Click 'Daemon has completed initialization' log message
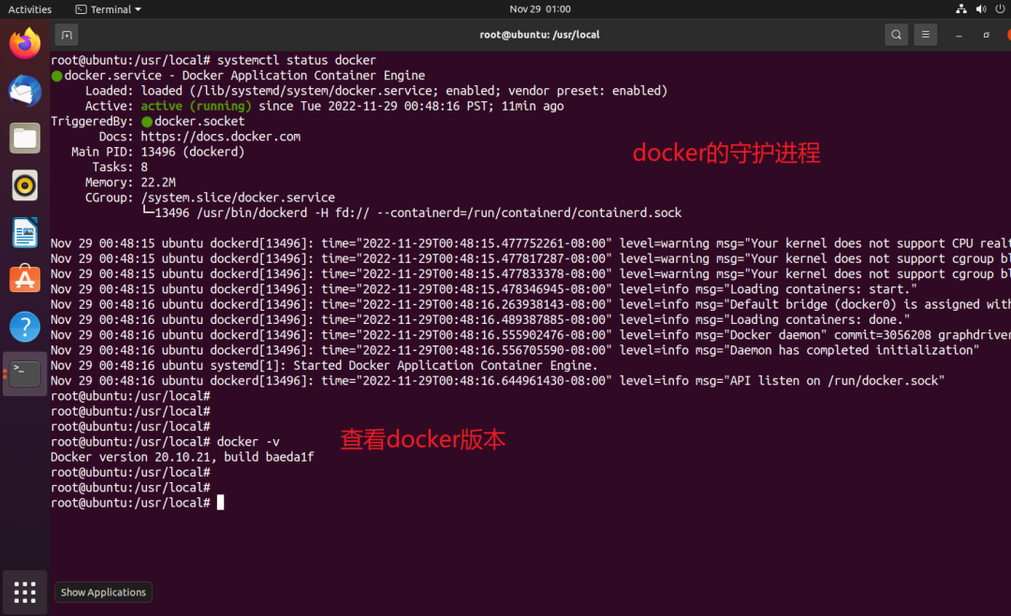 [855, 350]
